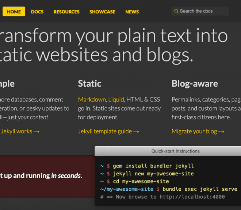Open the HOME navigation tab
241x210 pixels.
pyautogui.click(x=14, y=12)
